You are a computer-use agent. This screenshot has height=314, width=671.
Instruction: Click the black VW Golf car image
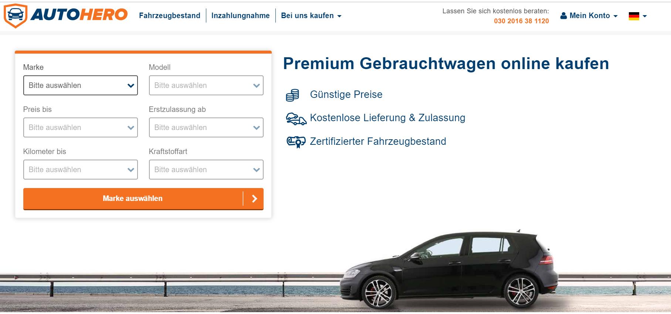pyautogui.click(x=449, y=270)
